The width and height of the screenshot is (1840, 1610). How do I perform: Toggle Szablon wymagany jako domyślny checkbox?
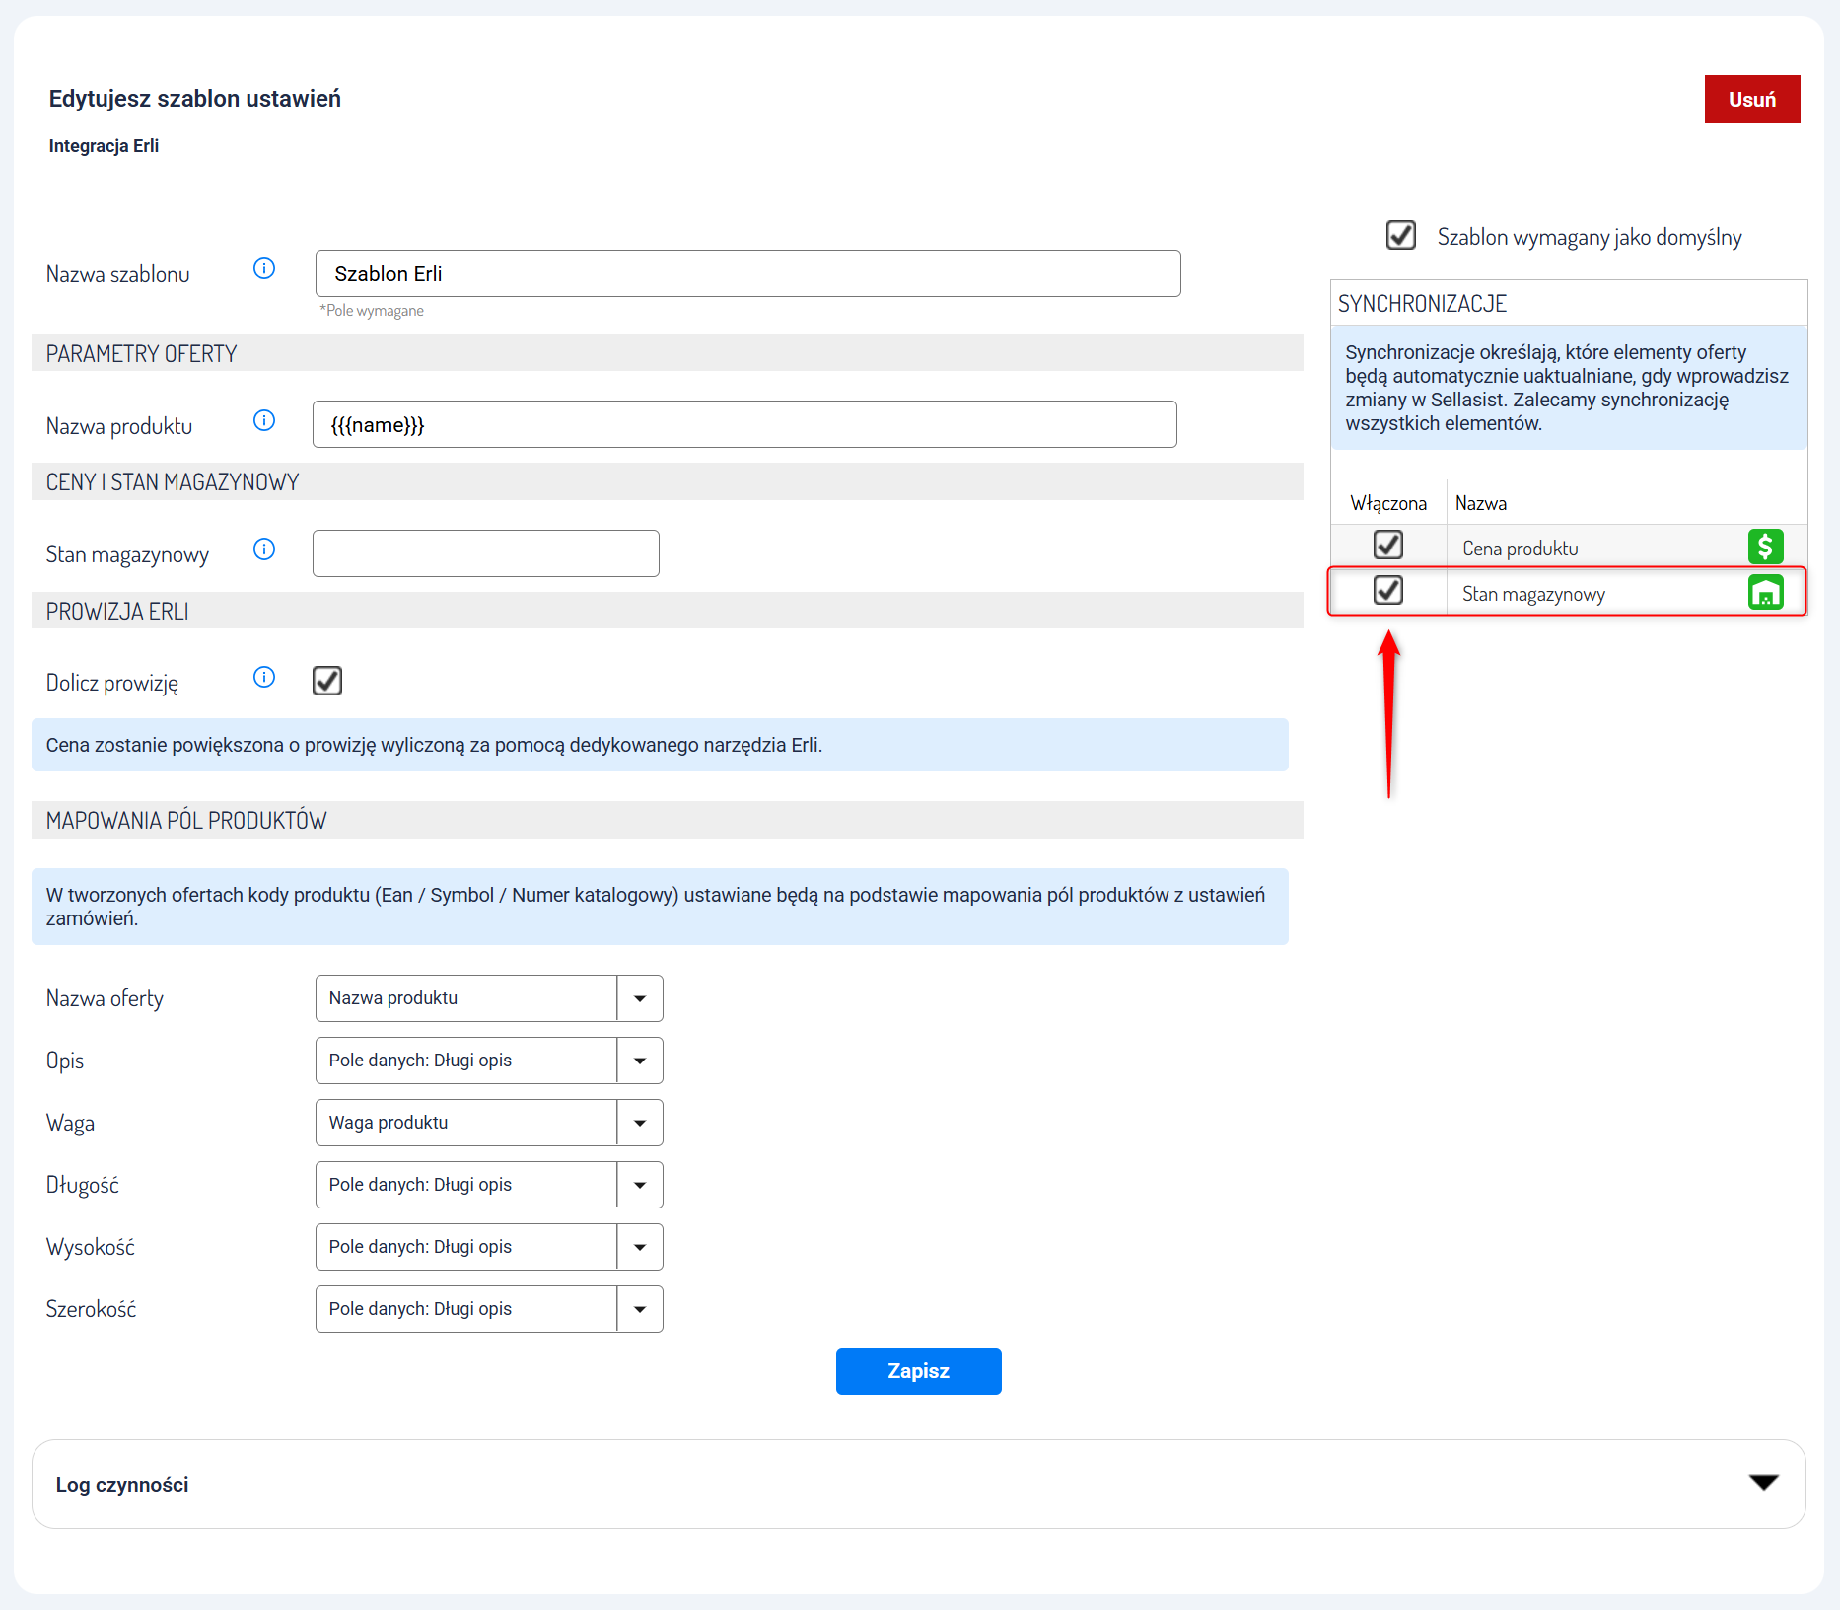pyautogui.click(x=1400, y=236)
